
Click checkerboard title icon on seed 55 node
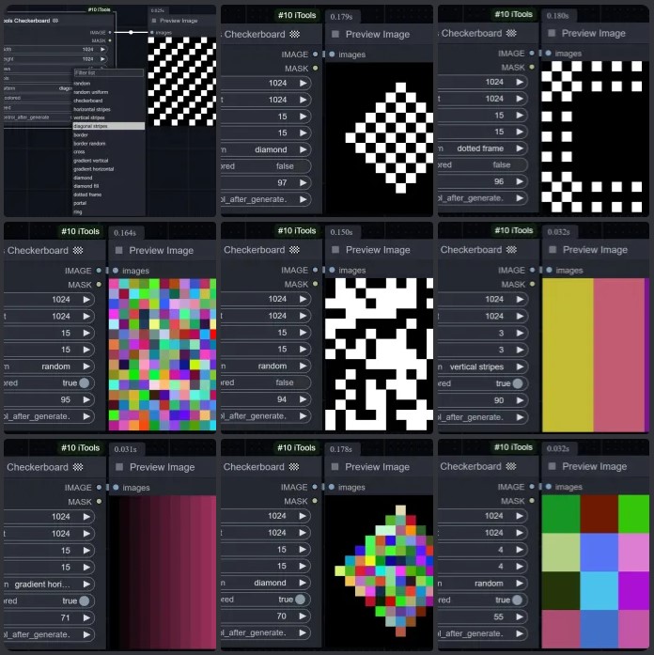point(511,466)
